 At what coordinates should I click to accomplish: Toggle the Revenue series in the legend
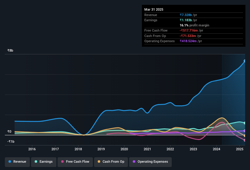click(x=17, y=162)
